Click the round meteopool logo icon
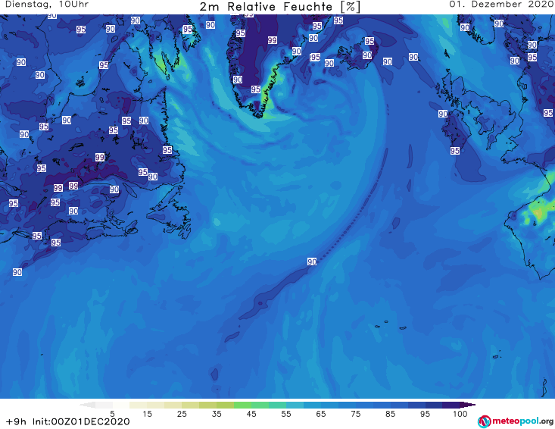 coord(485,421)
